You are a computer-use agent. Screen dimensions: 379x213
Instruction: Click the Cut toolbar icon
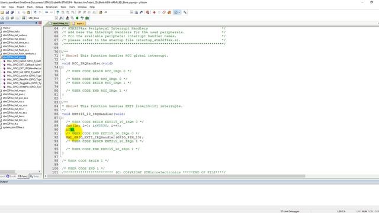point(18,12)
